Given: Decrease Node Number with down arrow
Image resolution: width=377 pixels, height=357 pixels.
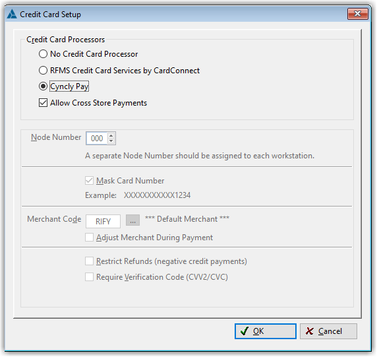Looking at the screenshot, I should 111,141.
